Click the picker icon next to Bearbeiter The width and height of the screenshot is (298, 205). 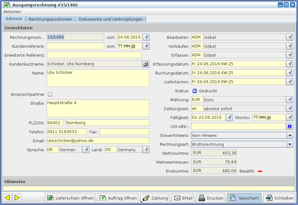tap(289, 37)
